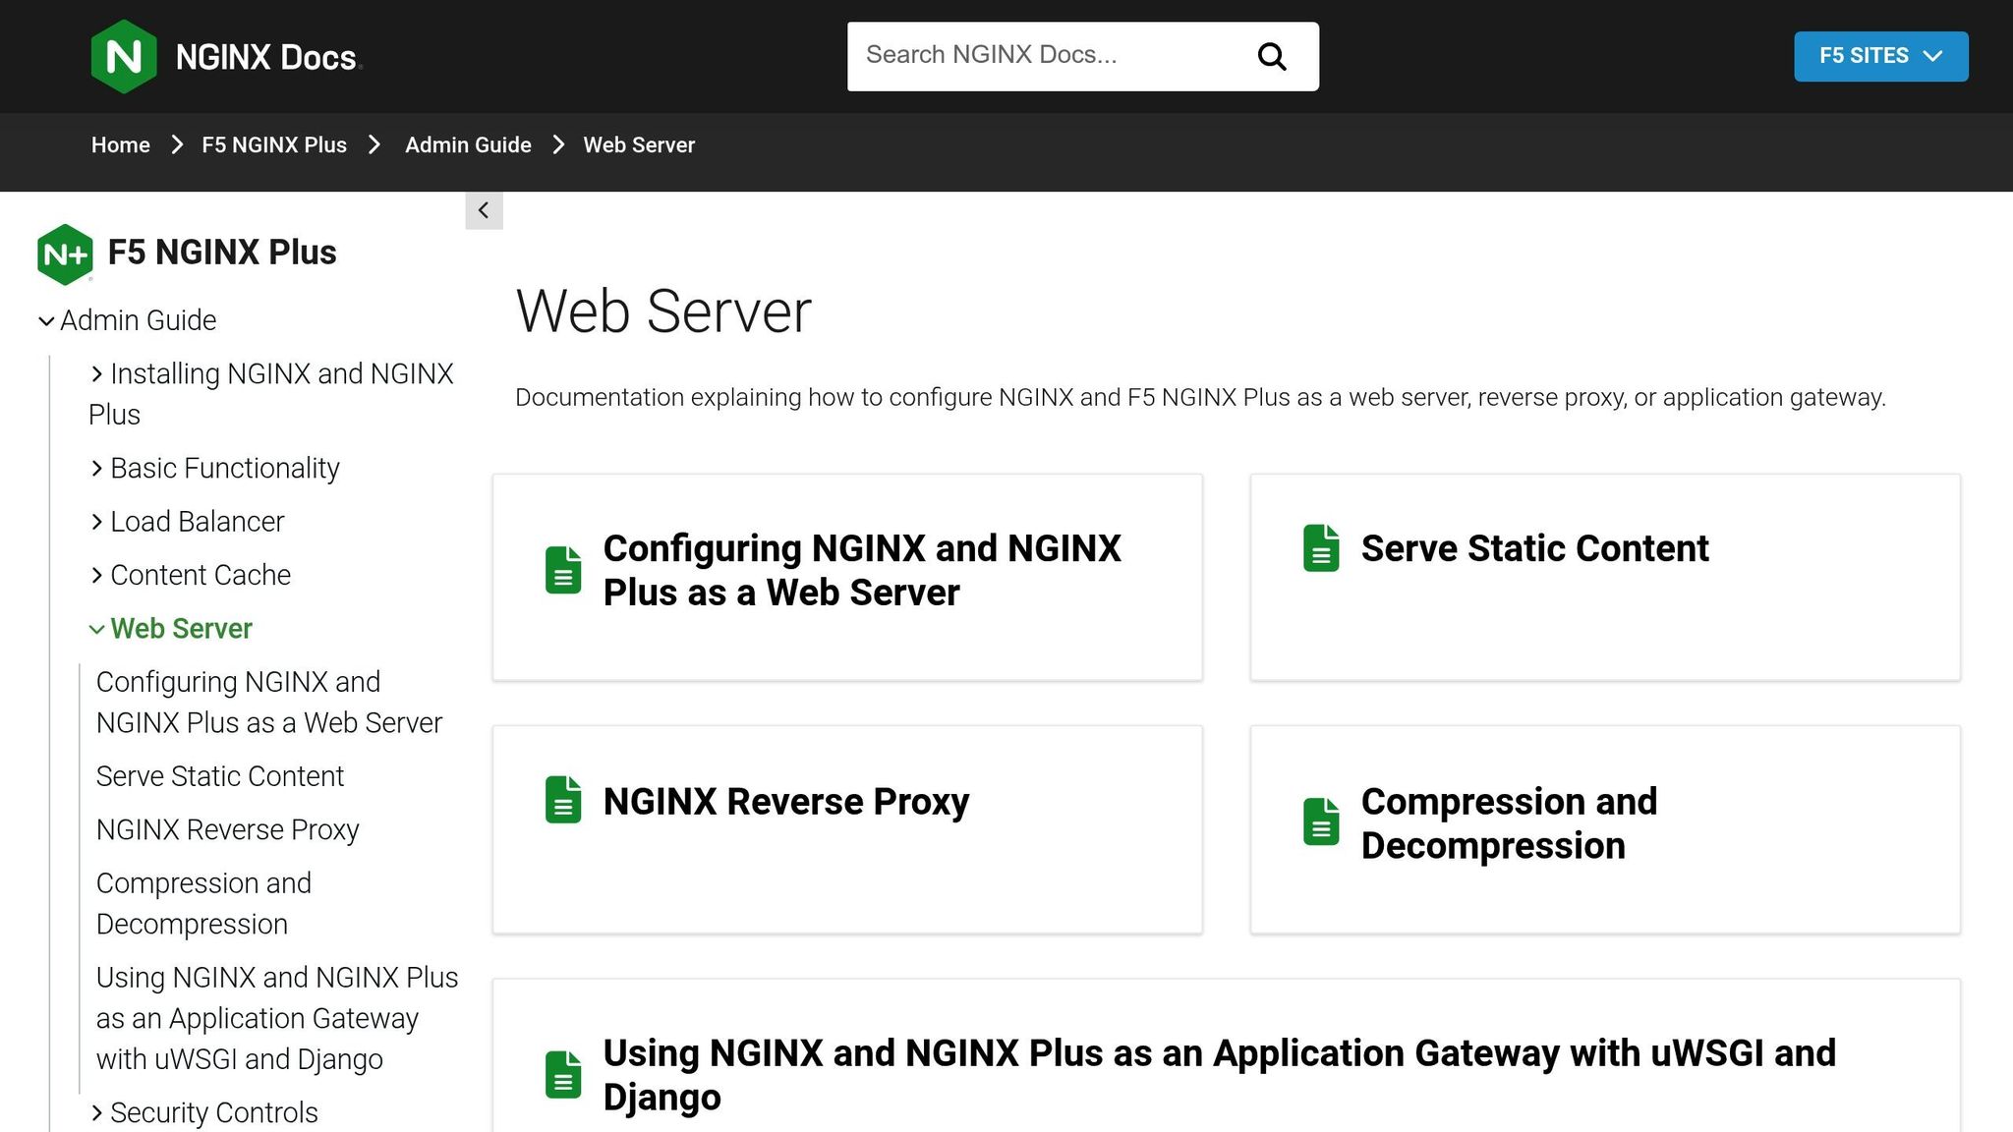This screenshot has height=1132, width=2013.
Task: Expand Basic Functionality in sidebar
Action: [96, 469]
